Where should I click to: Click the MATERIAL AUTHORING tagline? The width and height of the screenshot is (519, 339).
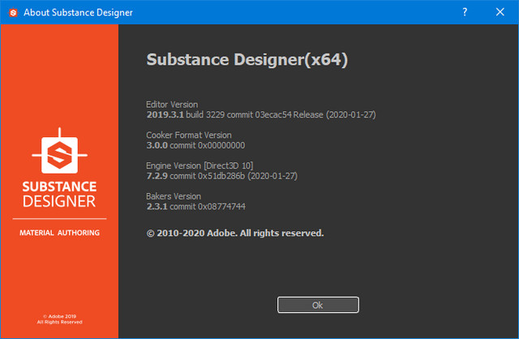59,233
